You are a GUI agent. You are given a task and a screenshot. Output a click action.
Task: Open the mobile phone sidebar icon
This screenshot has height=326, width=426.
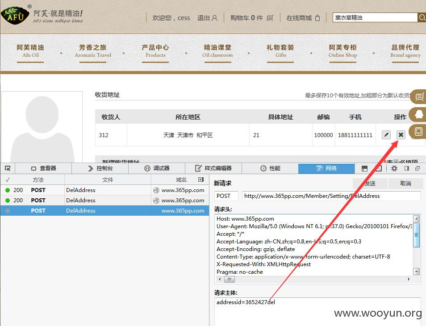(419, 132)
